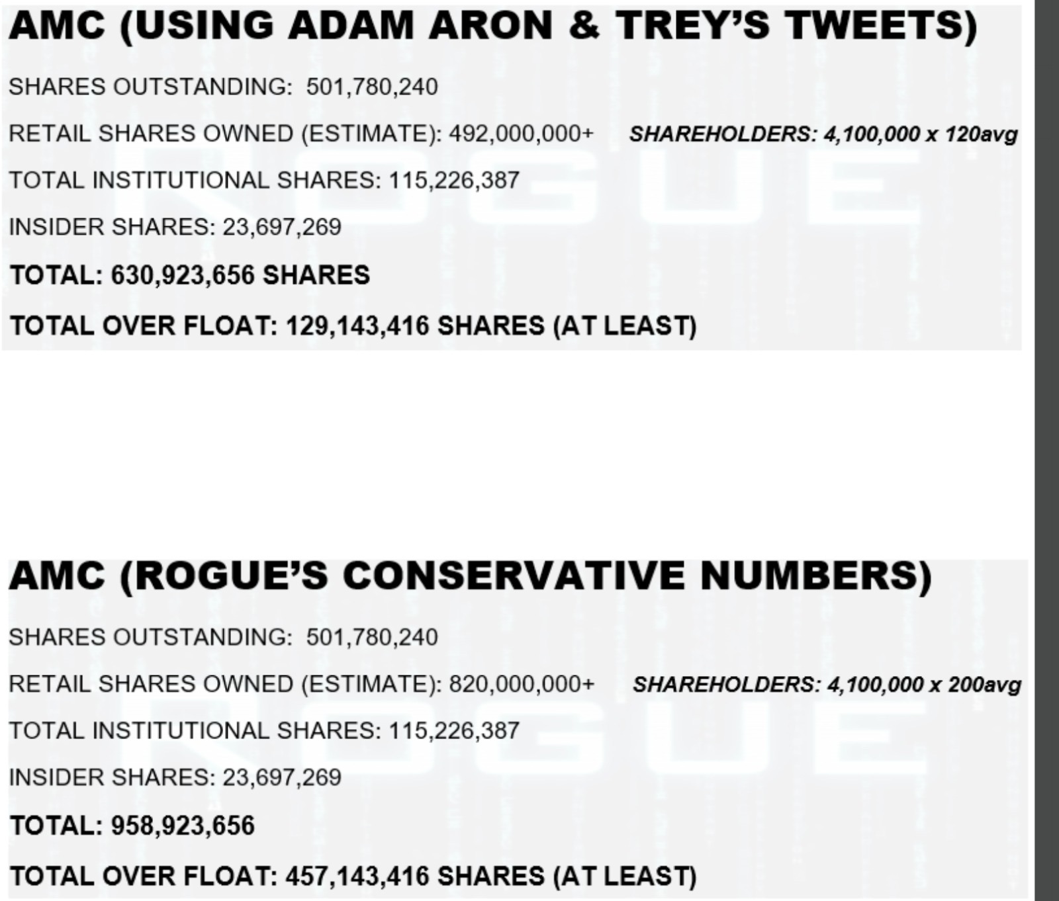Click the Total Over Float 129,143,416 line

(353, 325)
